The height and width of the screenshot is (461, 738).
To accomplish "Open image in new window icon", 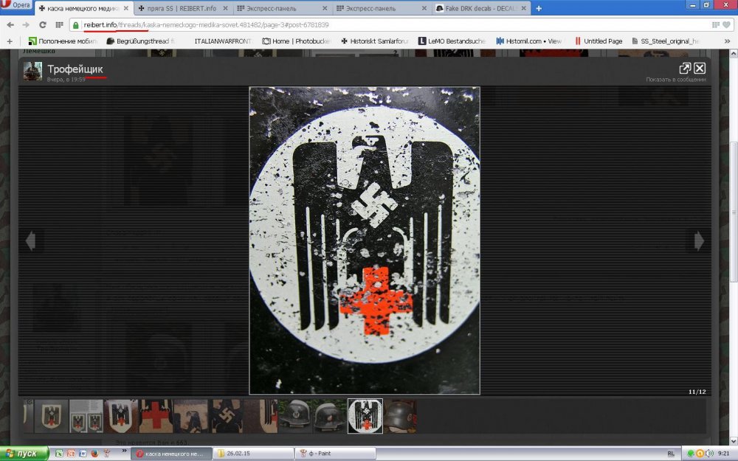I will (685, 68).
